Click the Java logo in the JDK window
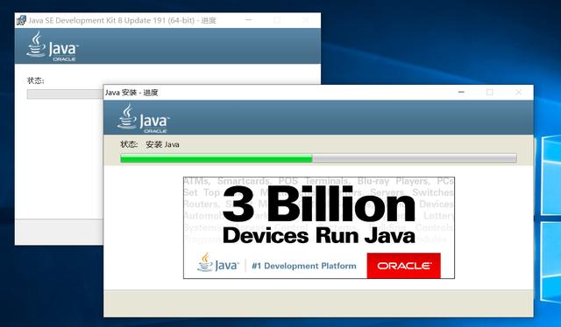The image size is (561, 327). (53, 46)
